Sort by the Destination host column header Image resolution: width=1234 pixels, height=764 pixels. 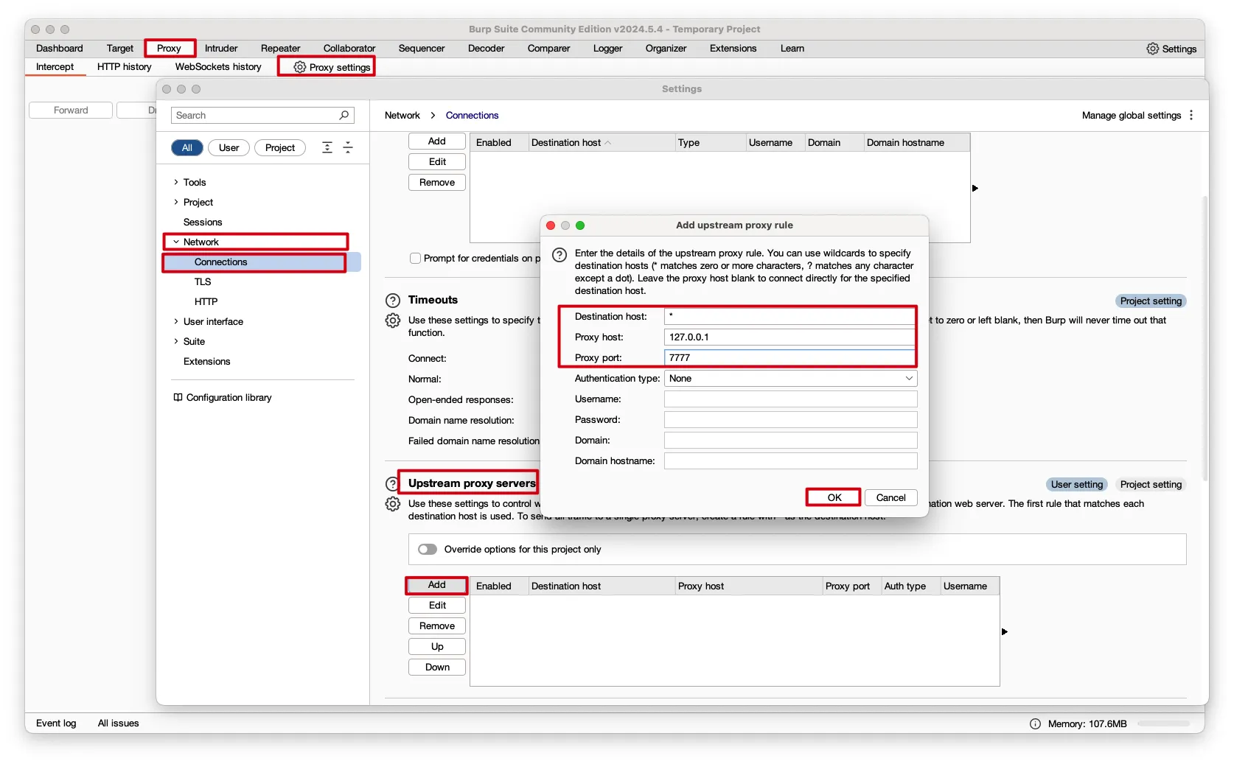tap(602, 142)
